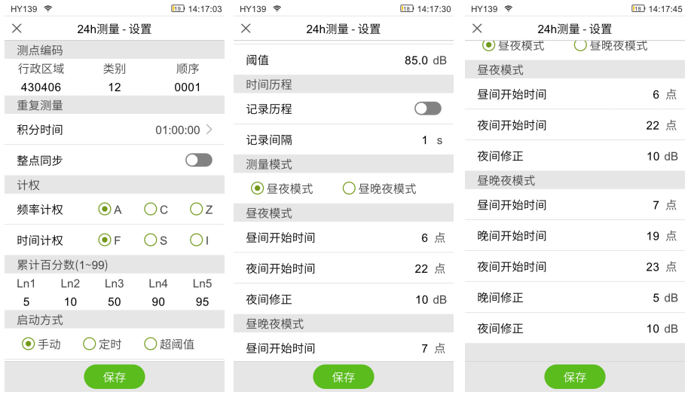Select 昼晚夜模式 on the middle screen
This screenshot has width=691, height=398.
pyautogui.click(x=349, y=188)
